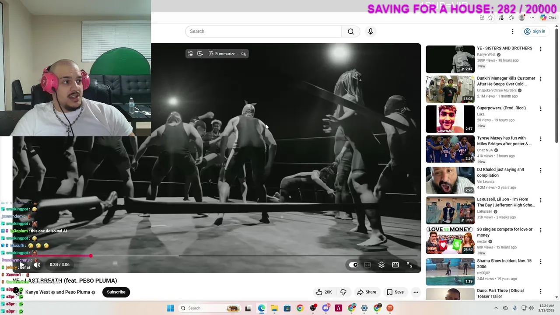Add this page to favorites with star icon

pos(490,17)
